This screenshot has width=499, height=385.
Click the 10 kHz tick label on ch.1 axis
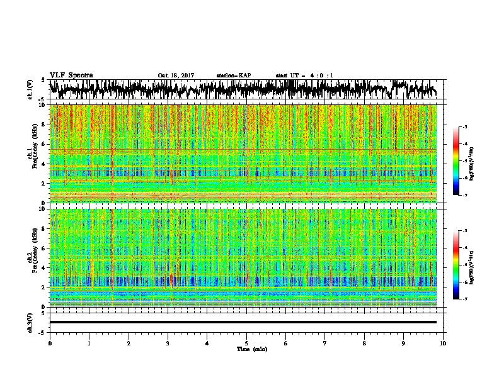42,105
